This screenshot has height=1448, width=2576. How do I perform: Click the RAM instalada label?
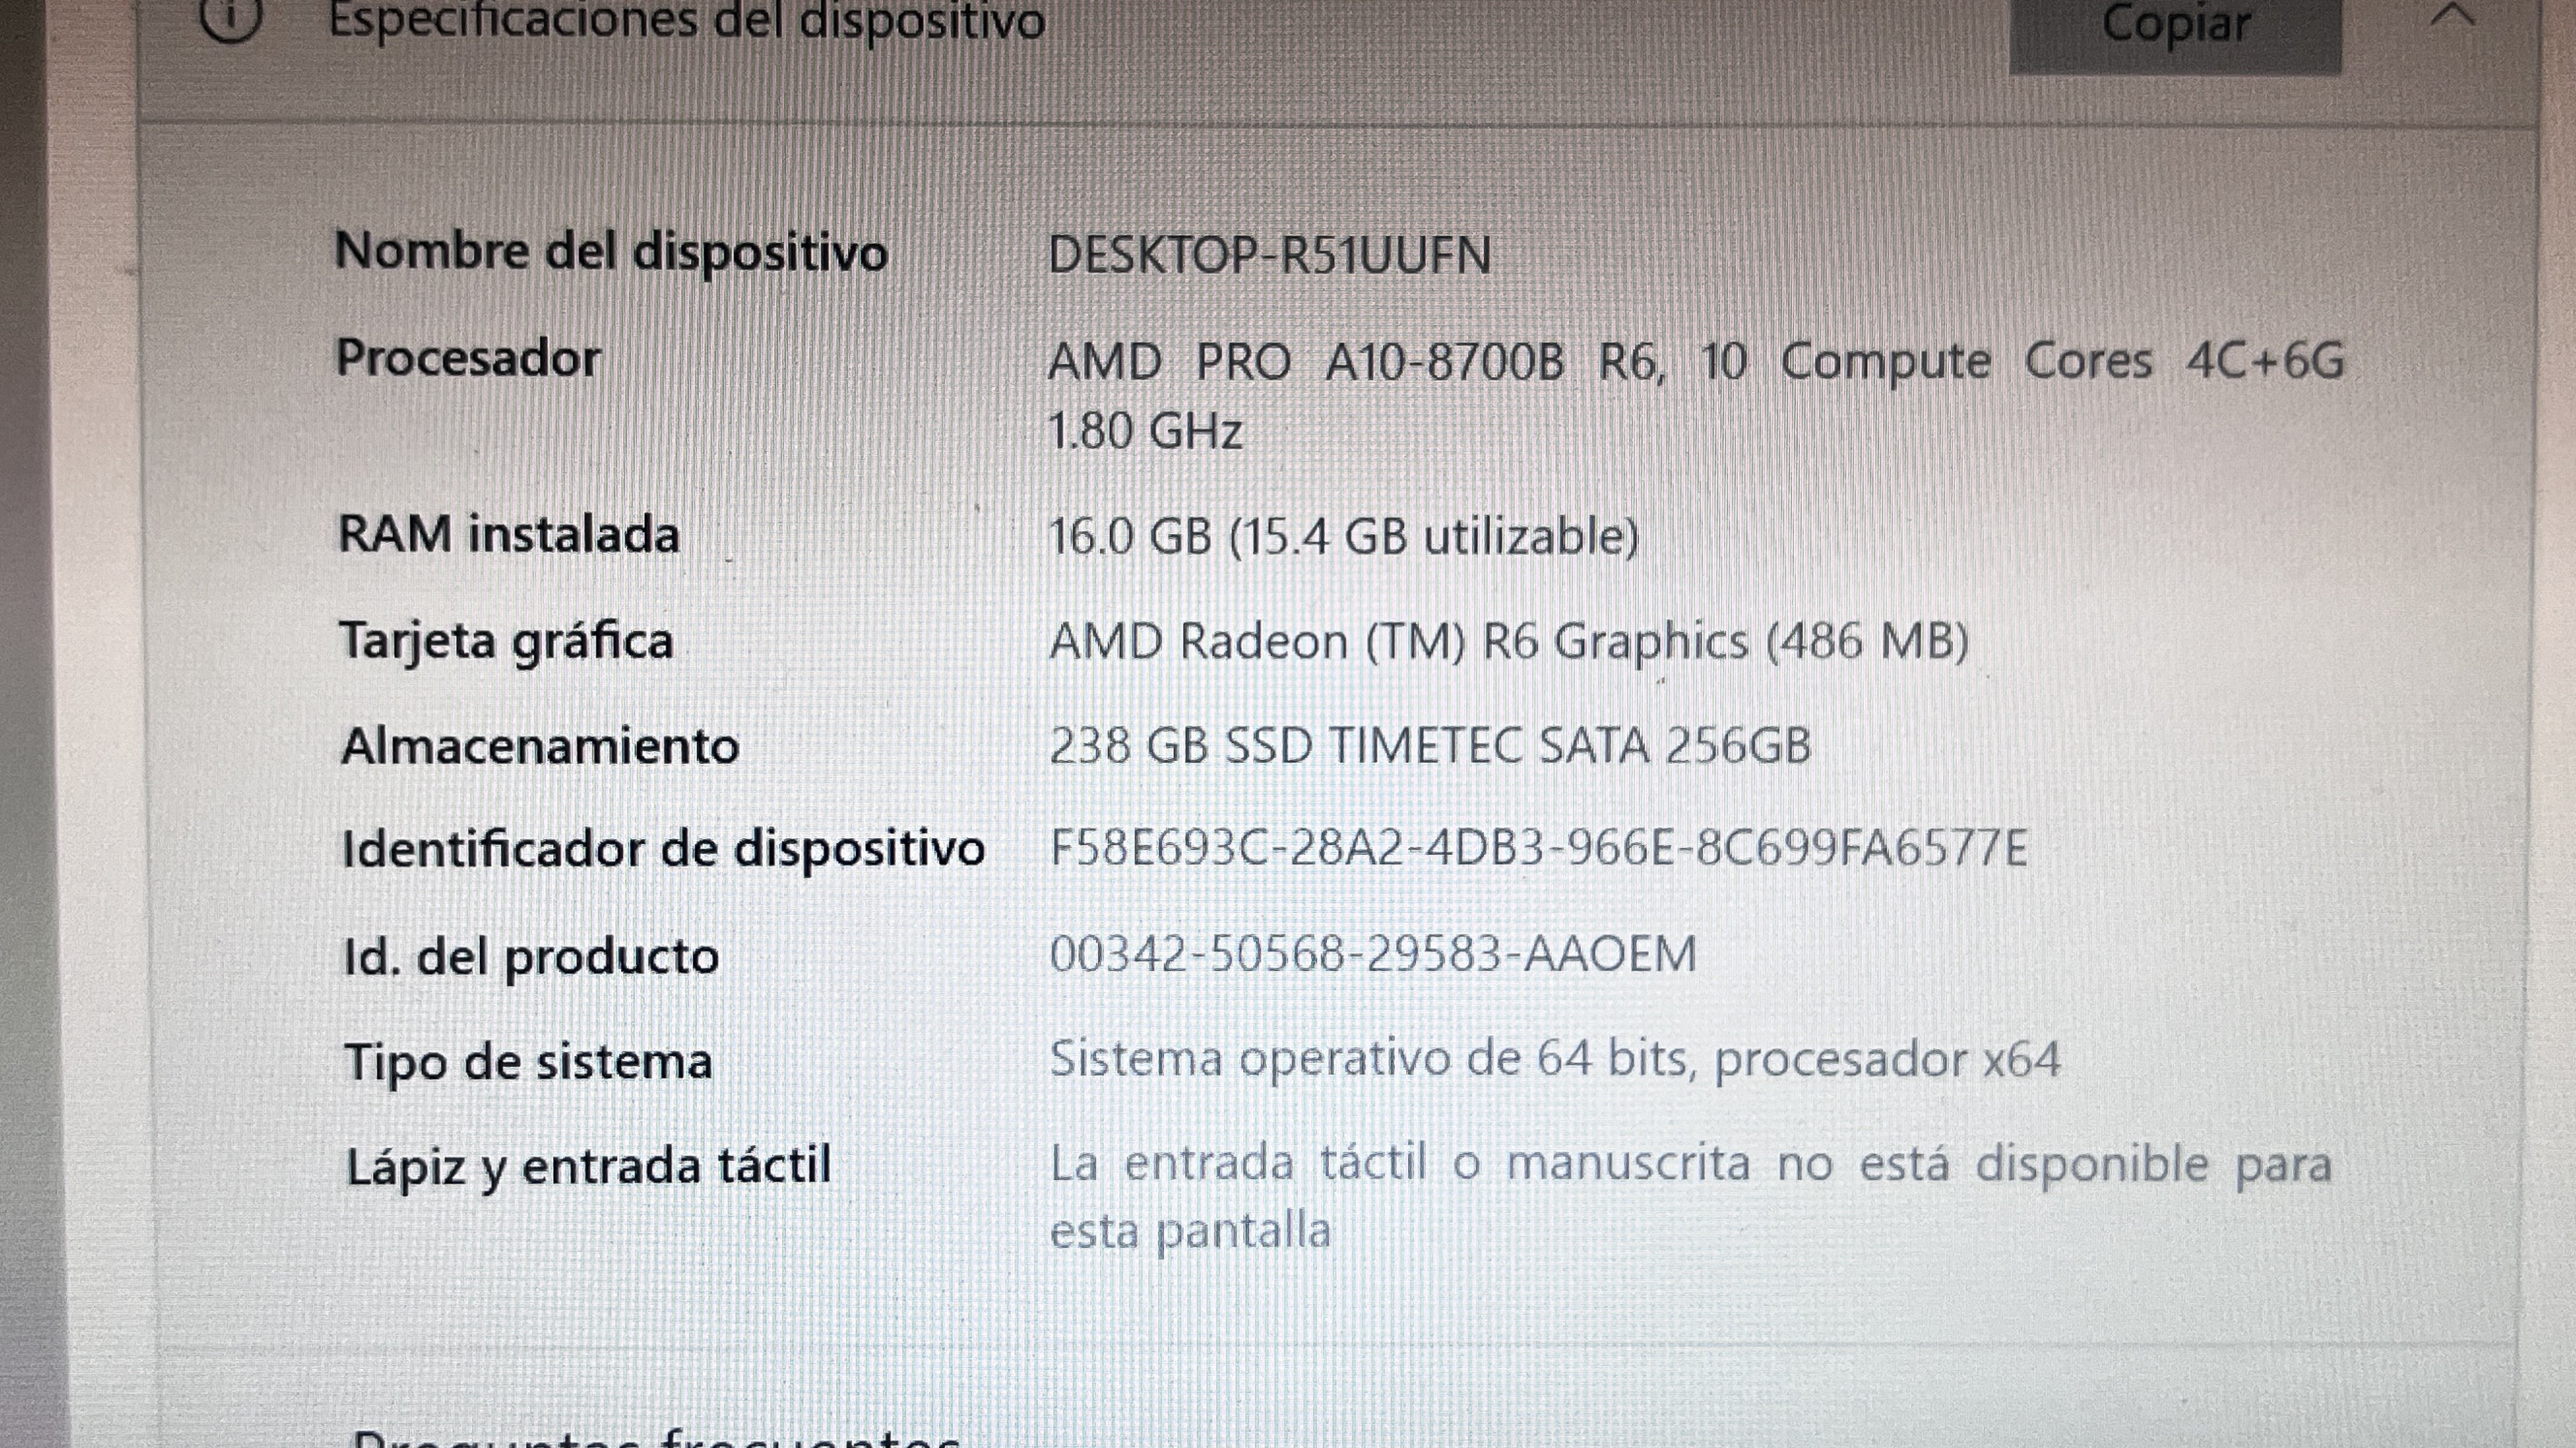(x=509, y=534)
